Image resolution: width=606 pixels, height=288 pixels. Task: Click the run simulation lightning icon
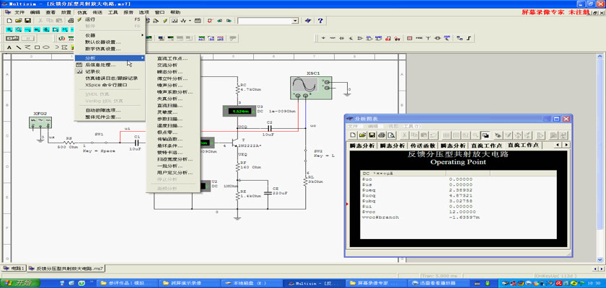pos(165,20)
